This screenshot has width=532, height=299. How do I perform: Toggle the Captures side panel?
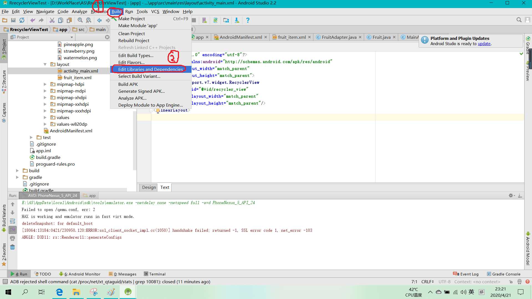4,112
